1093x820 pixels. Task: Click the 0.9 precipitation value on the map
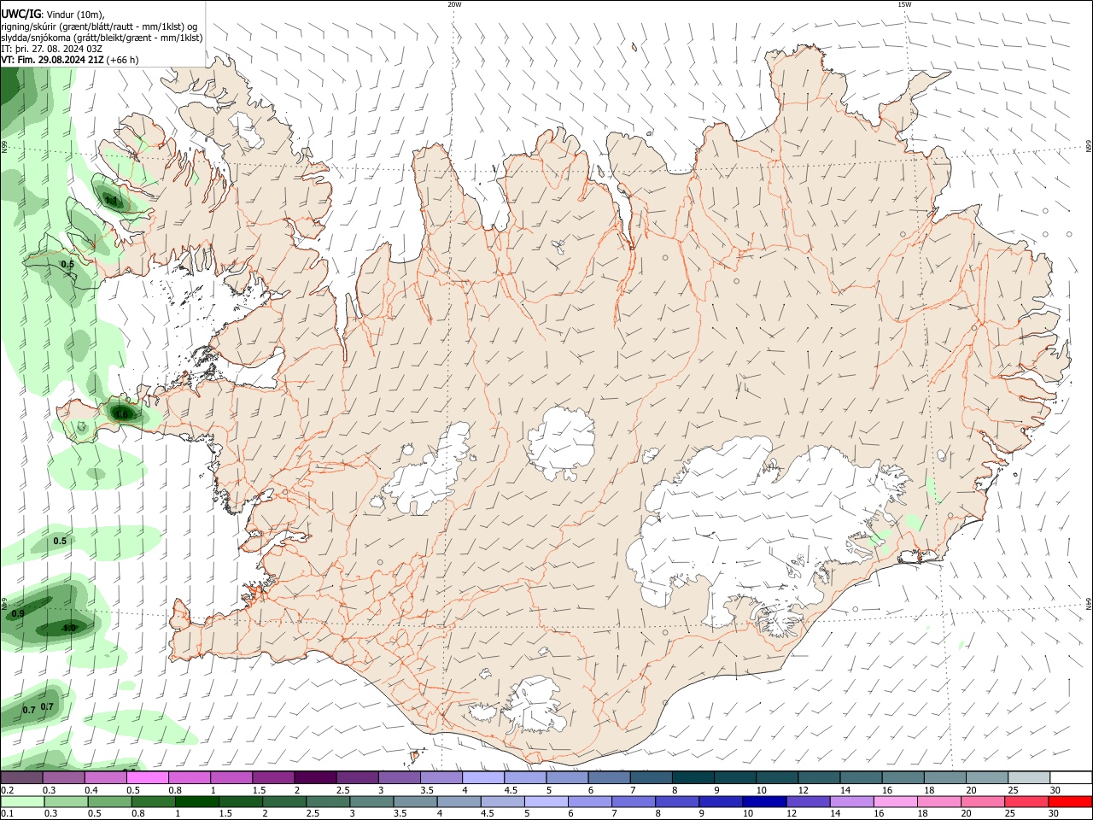[18, 614]
